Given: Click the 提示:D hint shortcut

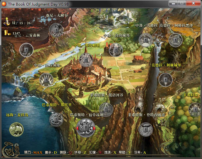Looking at the screenshot, I should (x=51, y=152).
